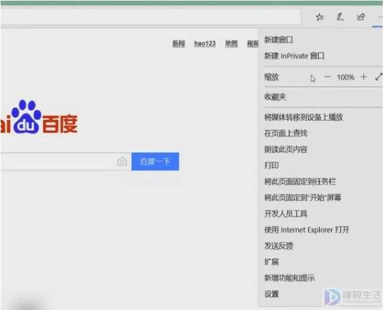Open the more options ellipsis menu
Viewport: 384px width, 310px height.
(380, 17)
